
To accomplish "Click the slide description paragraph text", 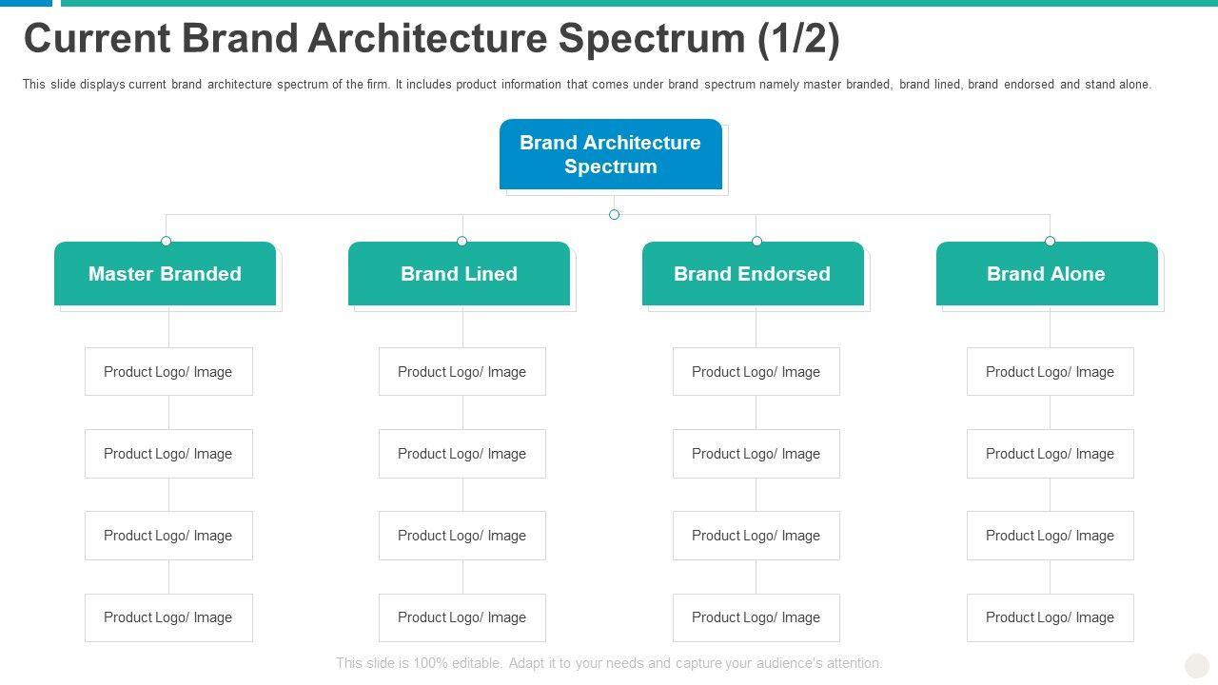I will 586,85.
